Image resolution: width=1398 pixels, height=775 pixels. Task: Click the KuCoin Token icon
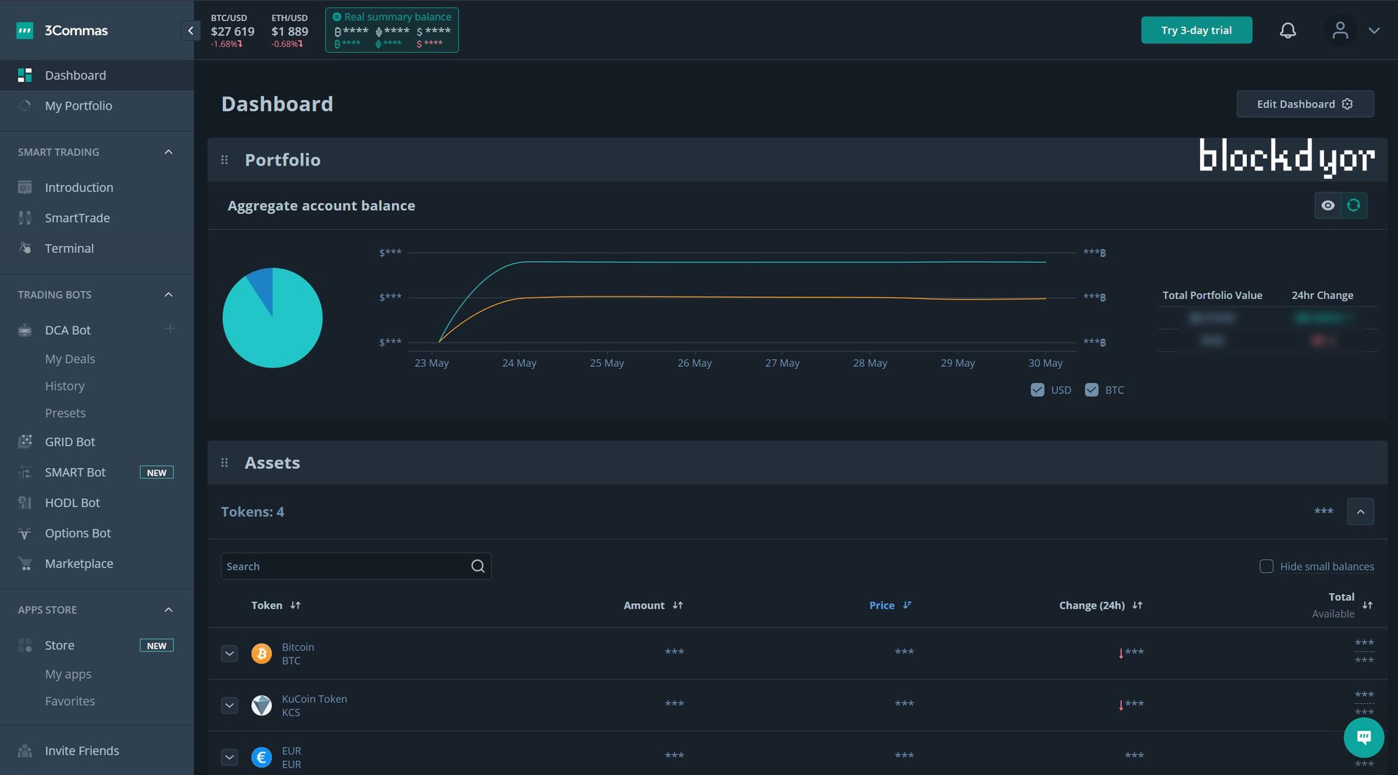(261, 705)
